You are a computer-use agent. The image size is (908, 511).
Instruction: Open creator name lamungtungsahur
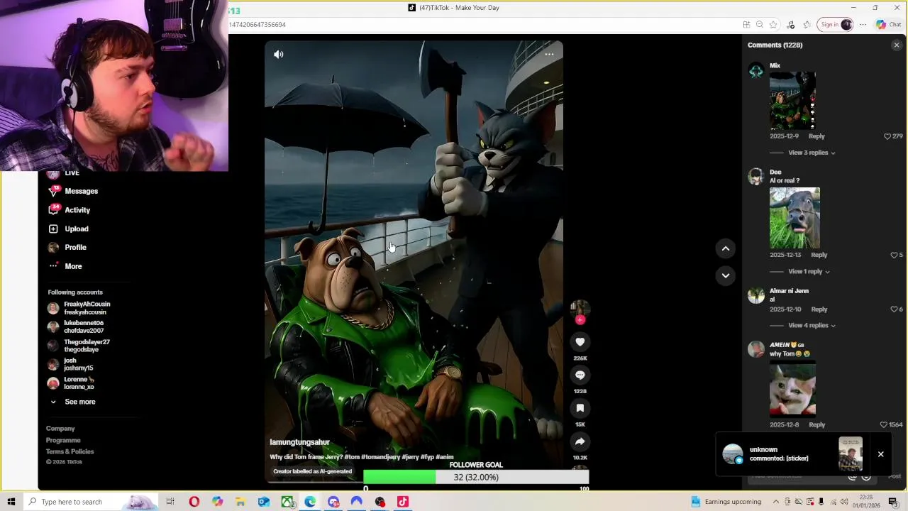[x=299, y=442]
